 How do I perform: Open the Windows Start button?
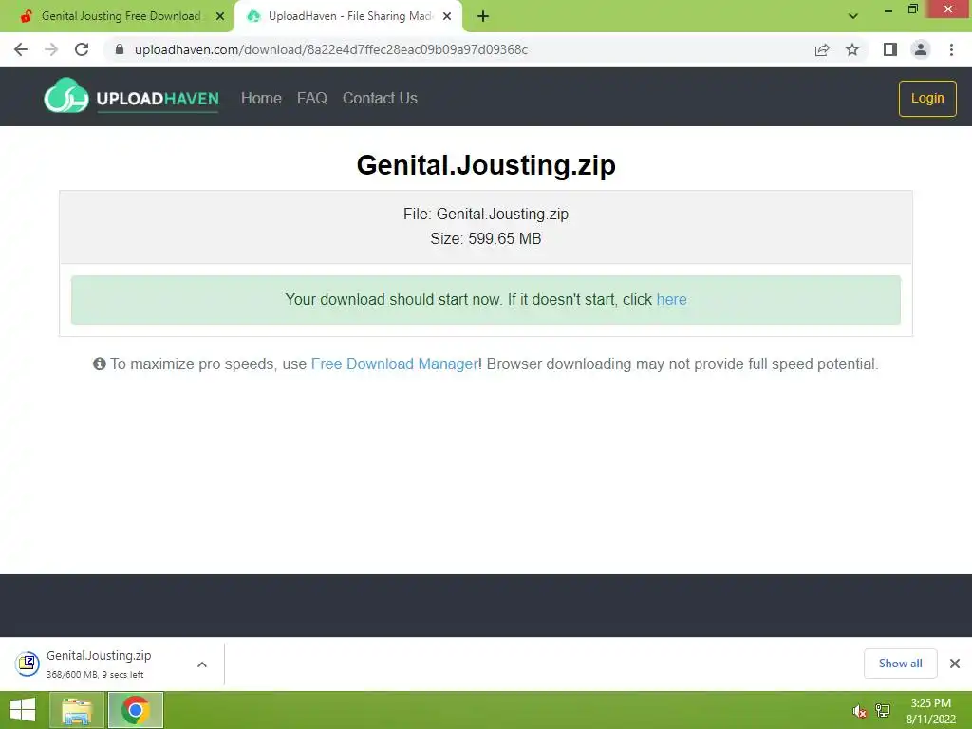point(23,710)
